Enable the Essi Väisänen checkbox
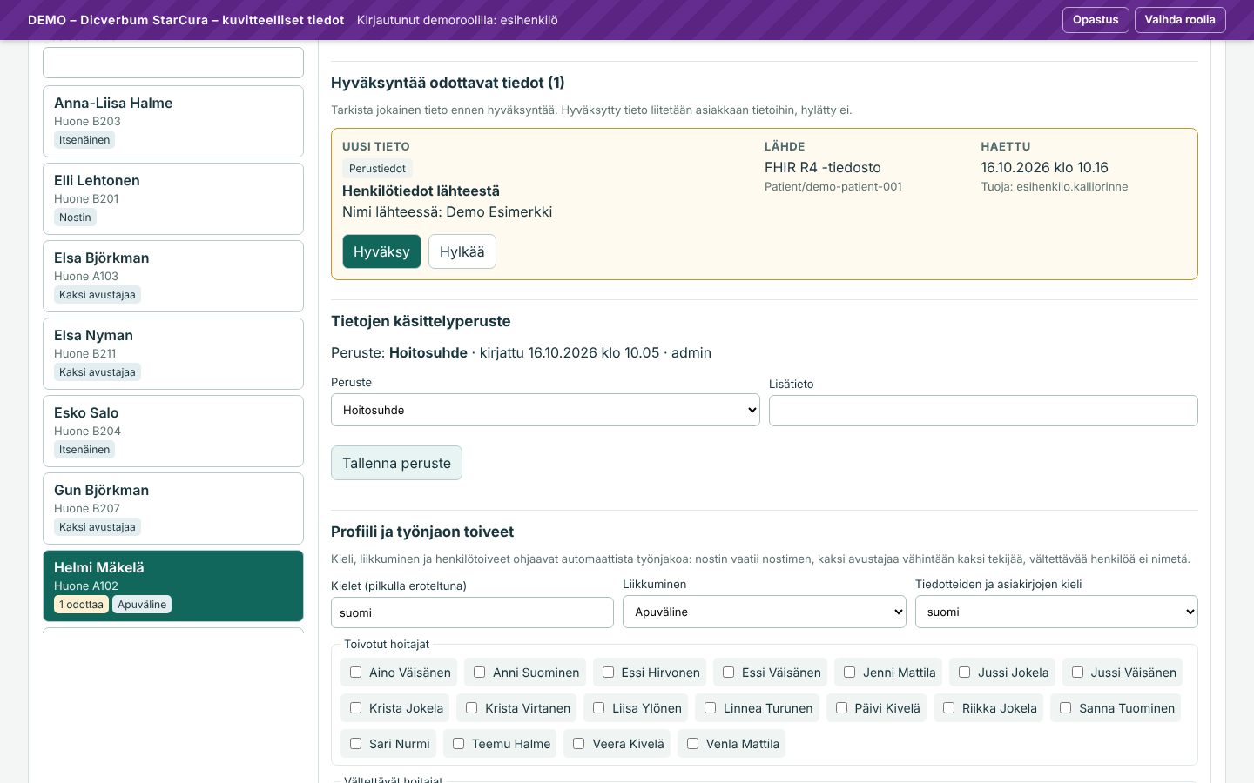Screen dimensions: 1254x783 pyautogui.click(x=728, y=673)
